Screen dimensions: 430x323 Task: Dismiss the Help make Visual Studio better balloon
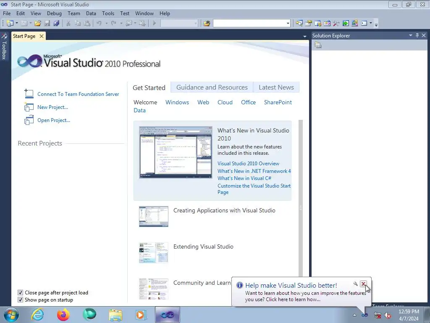(x=363, y=284)
